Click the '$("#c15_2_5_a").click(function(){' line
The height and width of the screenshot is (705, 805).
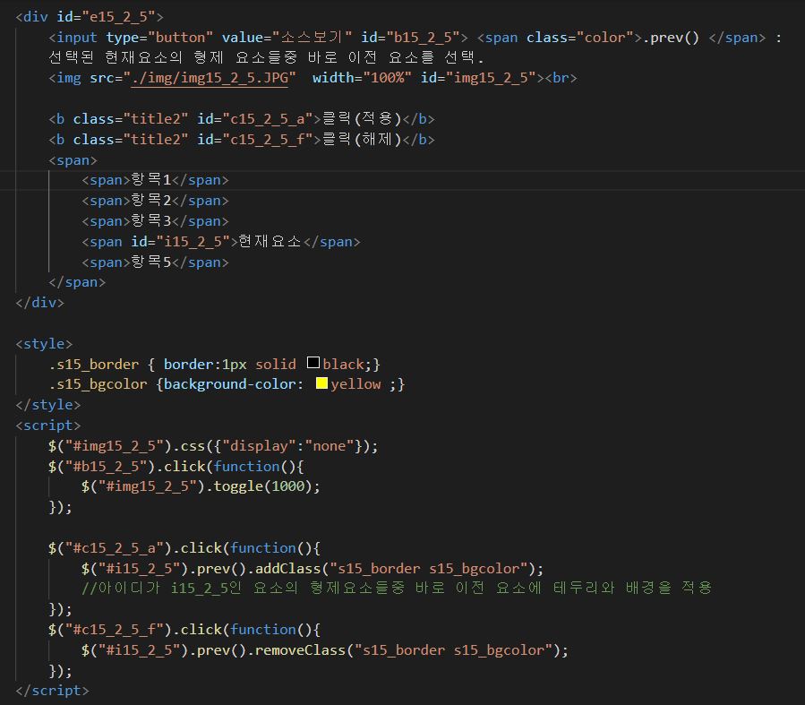click(x=184, y=548)
